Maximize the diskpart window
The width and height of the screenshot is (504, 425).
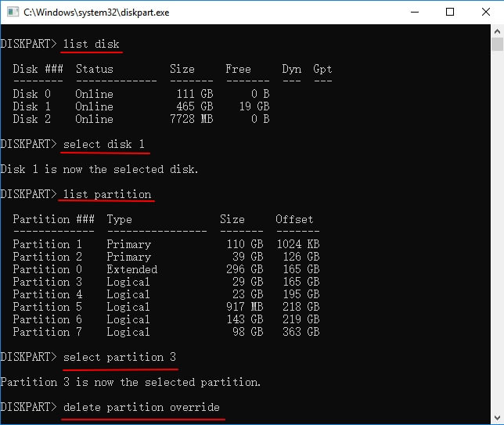(449, 13)
